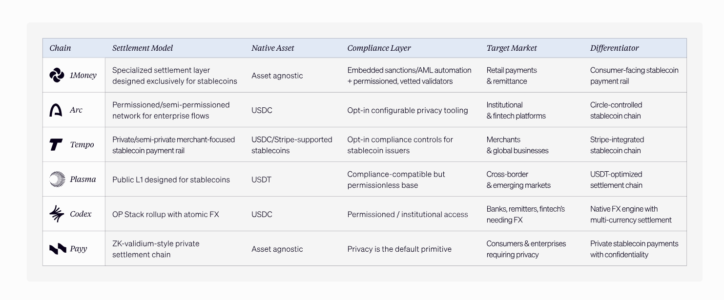Image resolution: width=724 pixels, height=300 pixels.
Task: Click the USDT native asset cell
Action: point(261,180)
